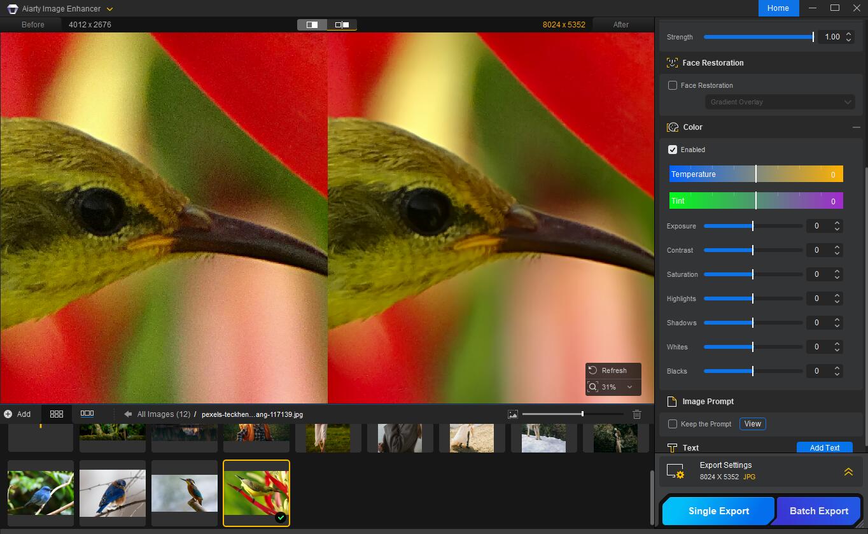Click the Add image plus icon
This screenshot has width=868, height=534.
point(8,414)
